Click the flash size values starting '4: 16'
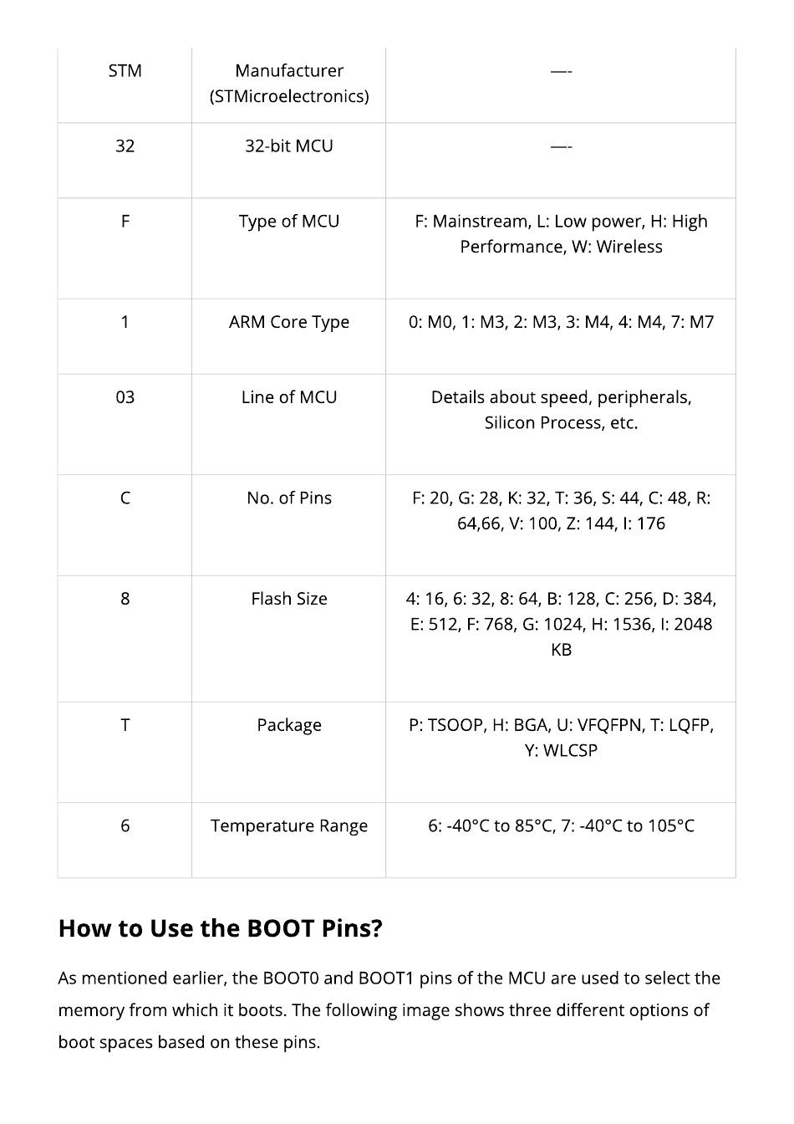Image resolution: width=794 pixels, height=1124 pixels. click(561, 624)
